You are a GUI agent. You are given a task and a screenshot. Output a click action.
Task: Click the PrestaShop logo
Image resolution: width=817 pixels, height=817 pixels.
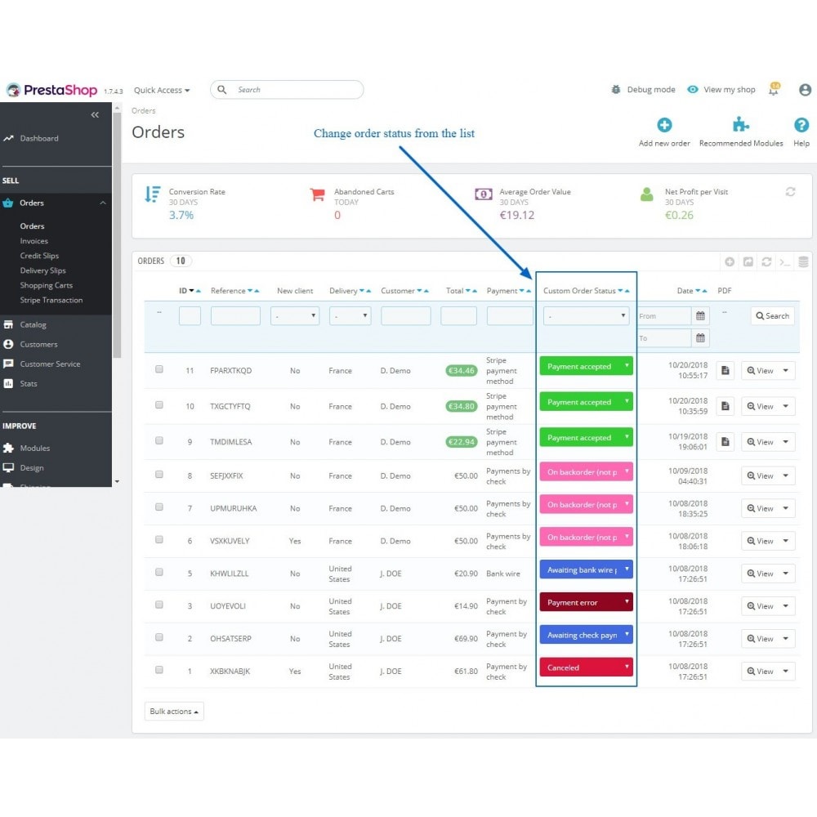pos(52,90)
